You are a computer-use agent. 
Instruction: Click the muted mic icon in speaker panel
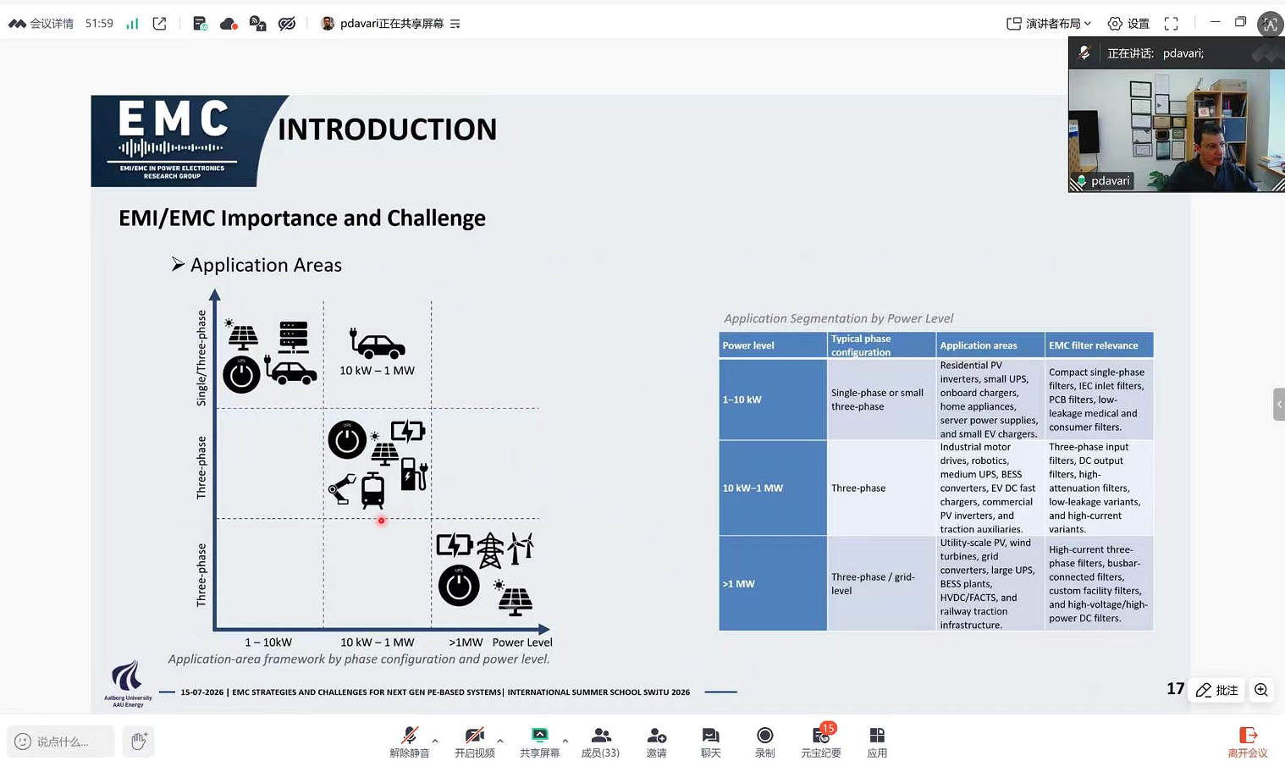coord(1084,53)
